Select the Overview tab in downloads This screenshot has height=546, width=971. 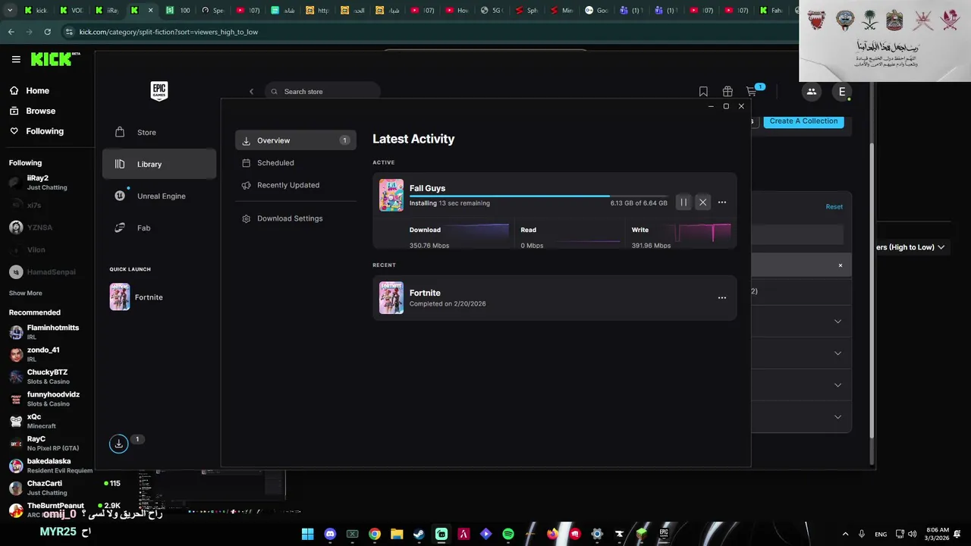(x=295, y=140)
